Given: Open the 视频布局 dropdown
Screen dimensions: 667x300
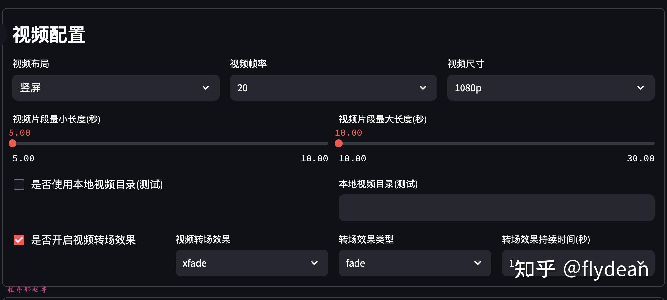Looking at the screenshot, I should tap(116, 88).
